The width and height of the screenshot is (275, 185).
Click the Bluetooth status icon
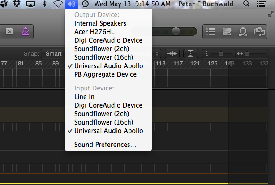[x=44, y=4]
